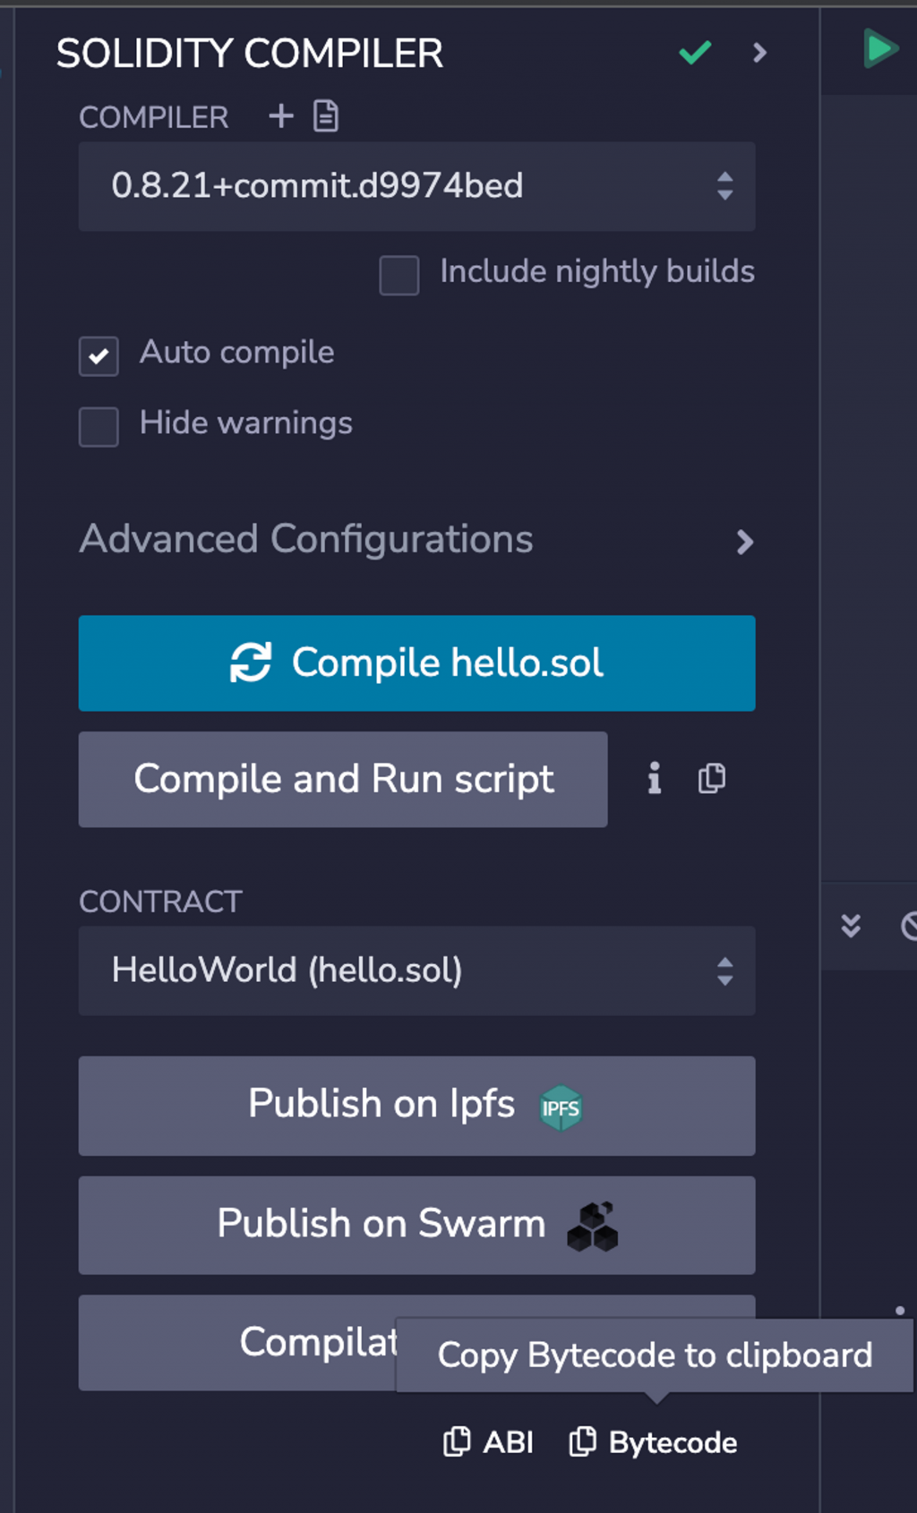Copy the script snippet using the clipboard icon
The width and height of the screenshot is (917, 1513).
[x=712, y=779]
